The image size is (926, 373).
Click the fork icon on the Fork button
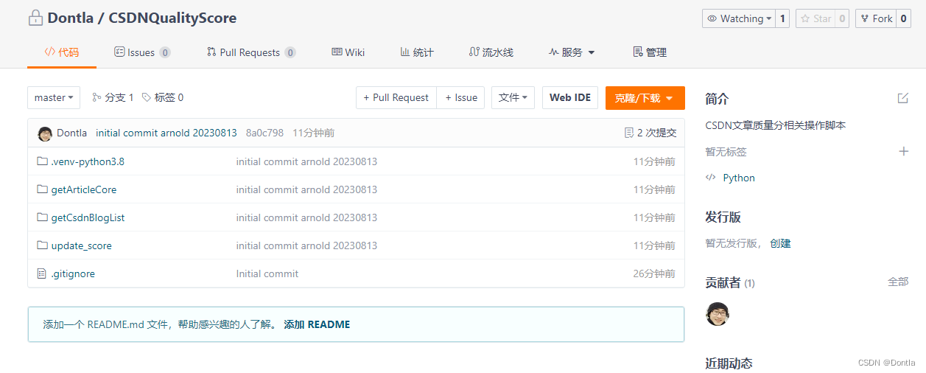[x=865, y=18]
